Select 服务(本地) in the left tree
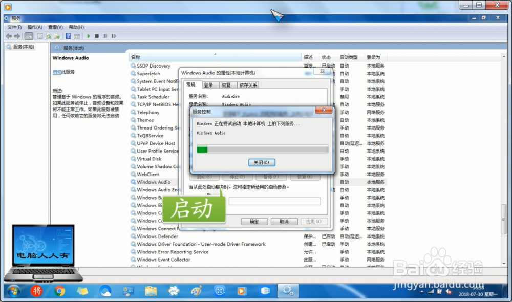Viewport: 512px width, 302px height. pyautogui.click(x=20, y=47)
